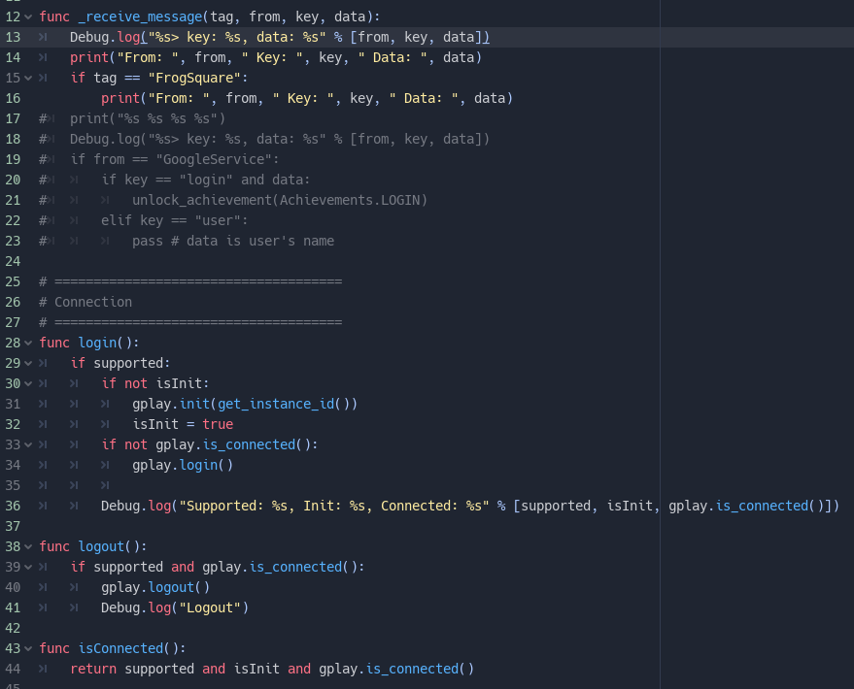The image size is (854, 689).
Task: Collapse the logout function fold
Action: (27, 546)
